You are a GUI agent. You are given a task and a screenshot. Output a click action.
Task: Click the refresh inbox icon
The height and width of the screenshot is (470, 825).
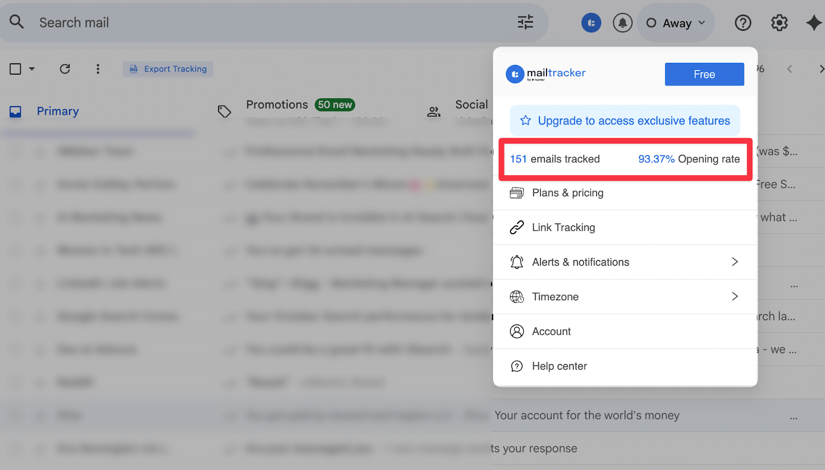[x=65, y=68]
